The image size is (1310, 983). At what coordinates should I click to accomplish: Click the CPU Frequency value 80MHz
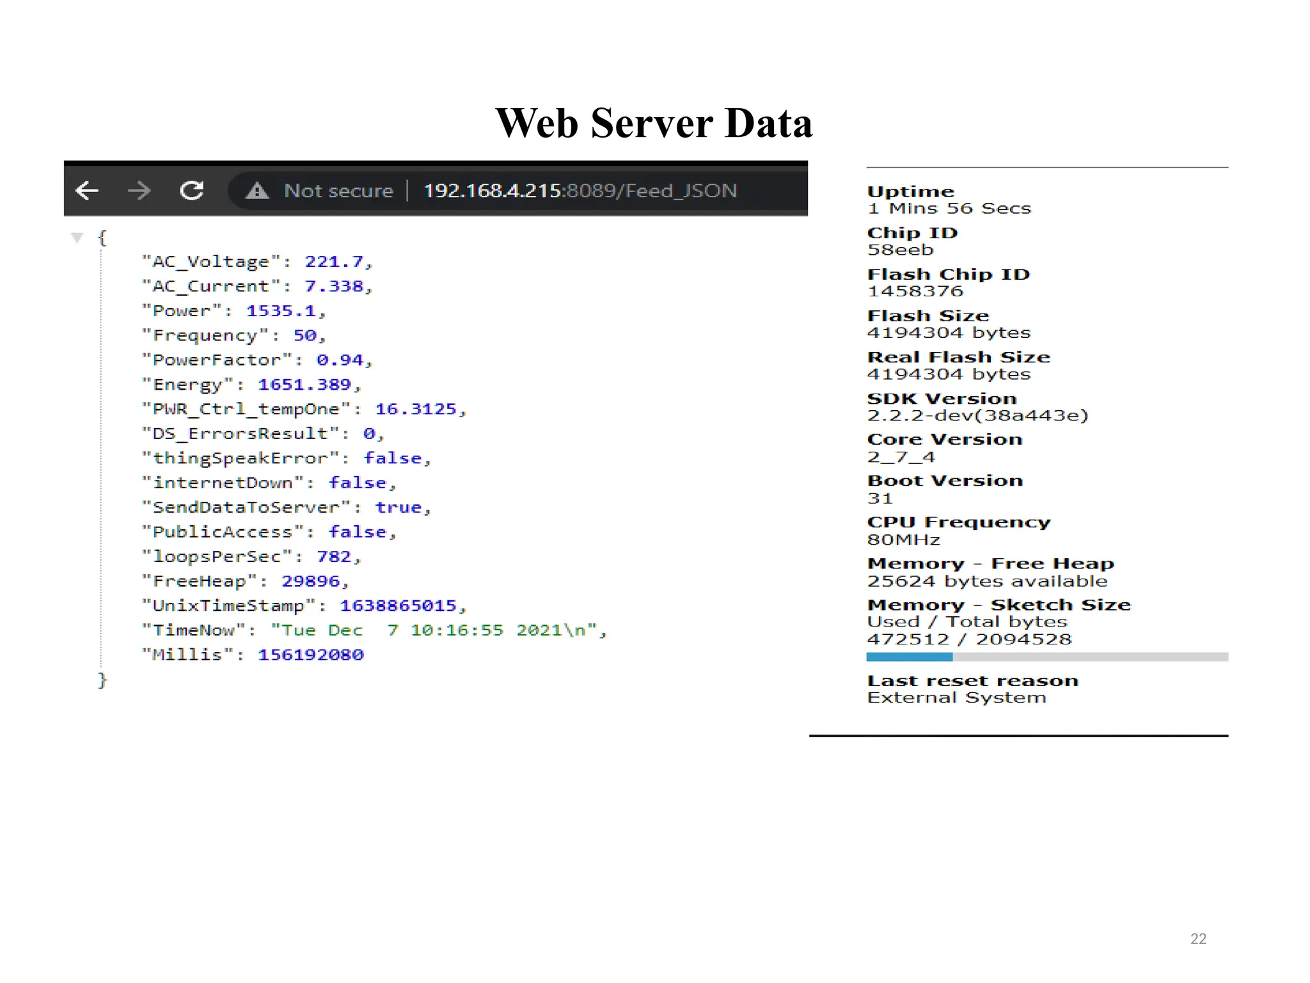tap(904, 540)
